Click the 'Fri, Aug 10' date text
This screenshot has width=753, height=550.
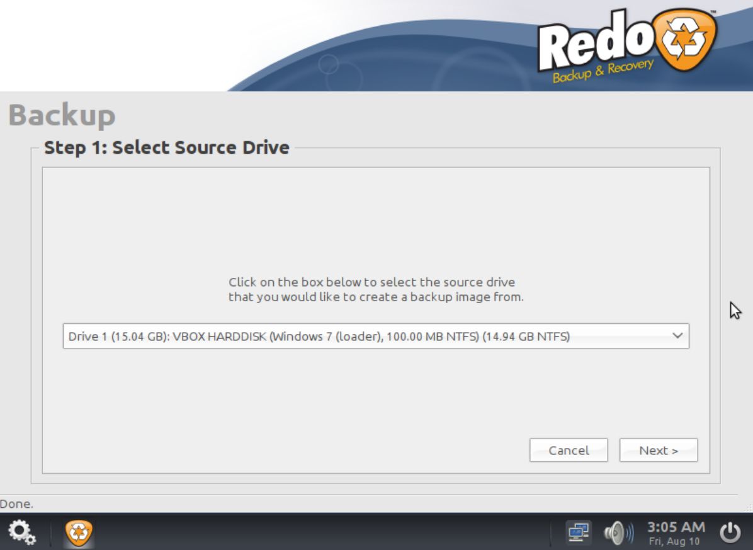click(674, 541)
